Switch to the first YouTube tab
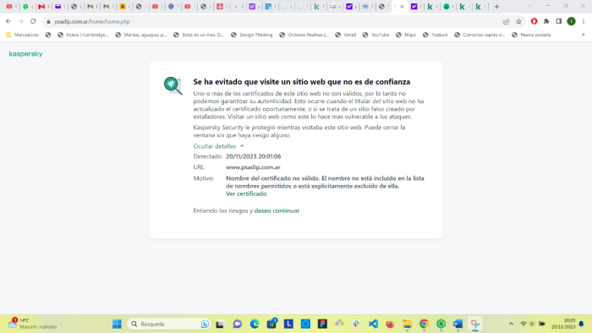Image resolution: width=592 pixels, height=333 pixels. 10,7
